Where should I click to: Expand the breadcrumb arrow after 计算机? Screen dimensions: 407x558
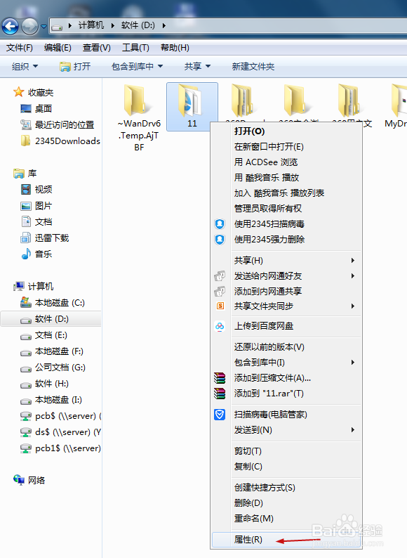click(x=113, y=25)
